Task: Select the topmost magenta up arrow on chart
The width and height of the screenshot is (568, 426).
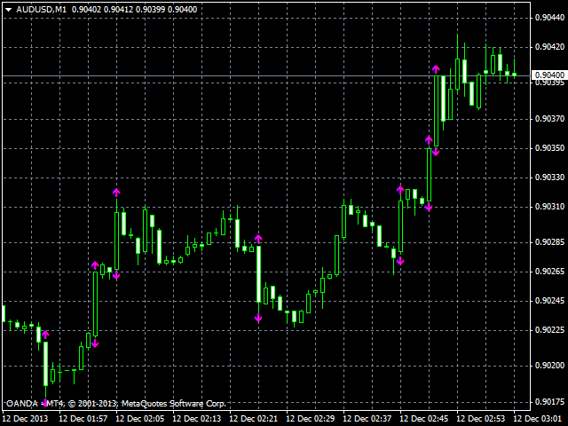Action: pos(436,69)
